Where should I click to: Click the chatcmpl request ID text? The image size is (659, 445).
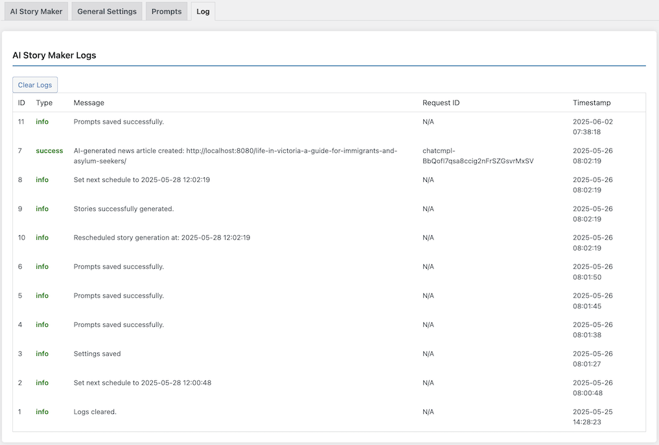click(478, 156)
